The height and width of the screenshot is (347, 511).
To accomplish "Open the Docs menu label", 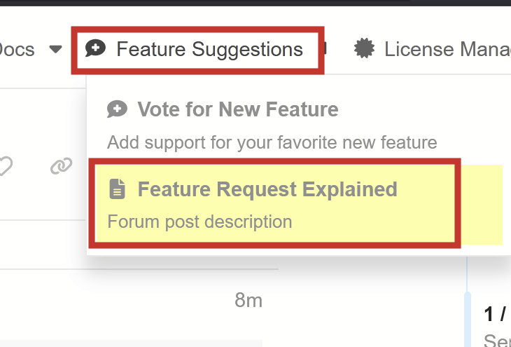I will (x=17, y=49).
